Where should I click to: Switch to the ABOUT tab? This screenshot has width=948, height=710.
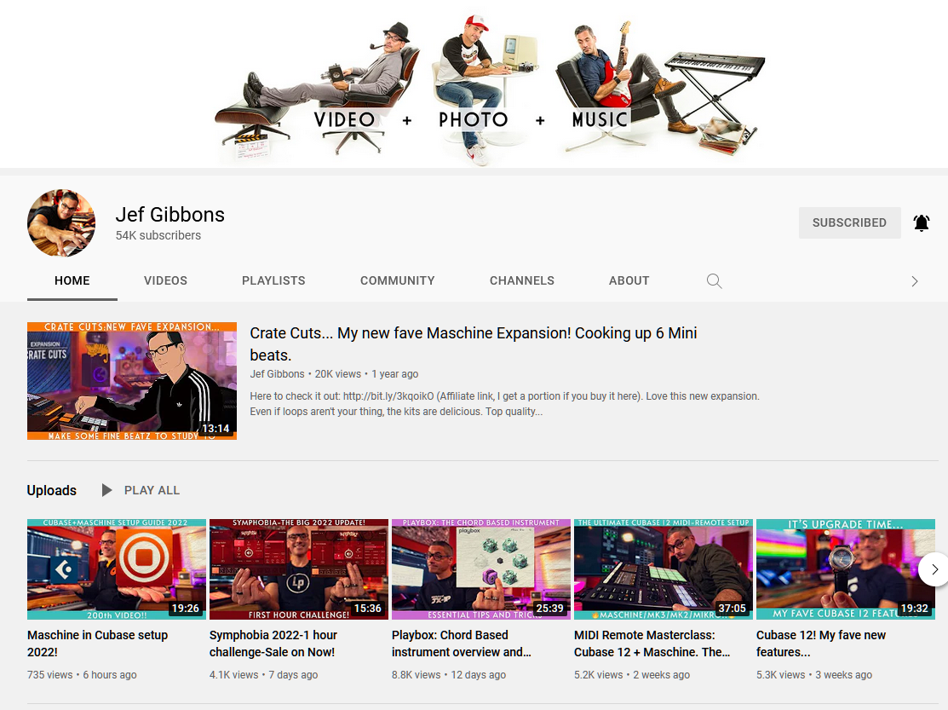click(629, 280)
